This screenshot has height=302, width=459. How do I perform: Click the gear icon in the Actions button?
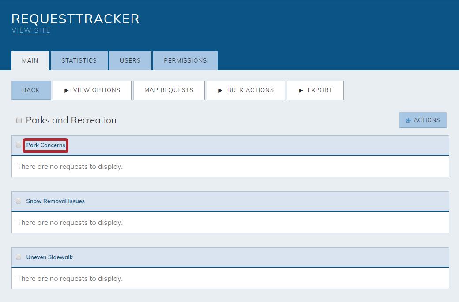tap(408, 120)
